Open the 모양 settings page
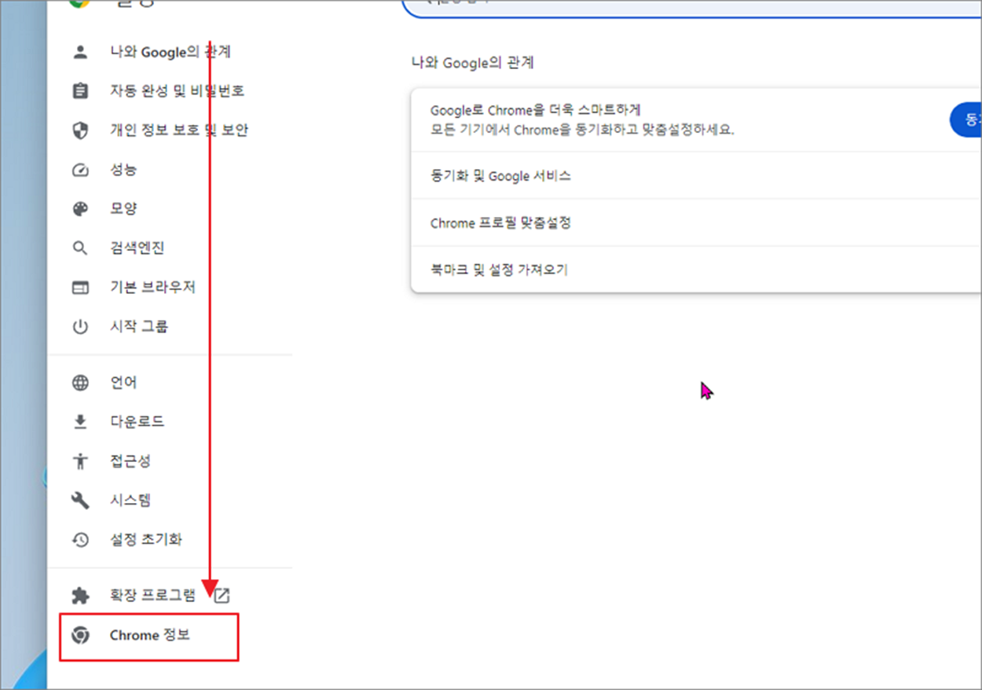The image size is (982, 690). [x=123, y=209]
